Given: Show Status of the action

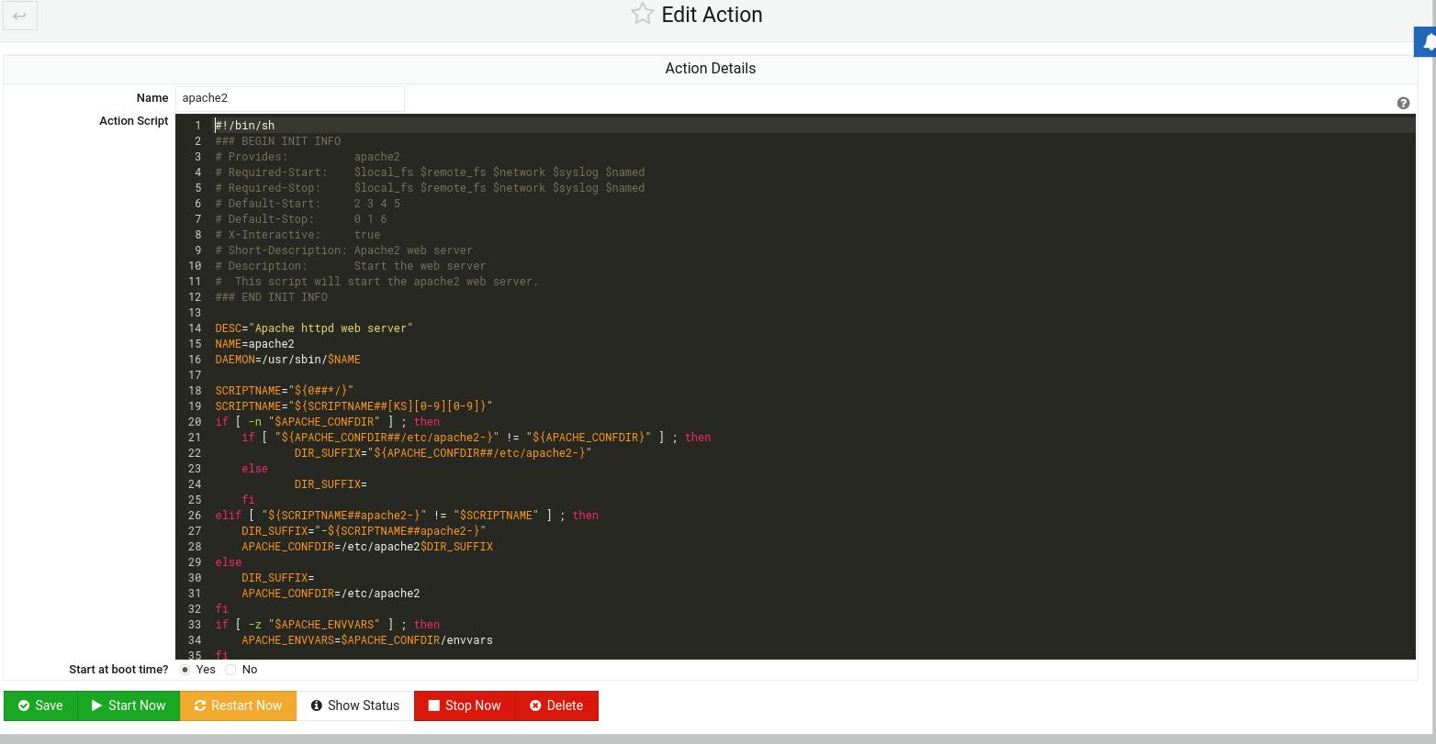Looking at the screenshot, I should coord(354,705).
